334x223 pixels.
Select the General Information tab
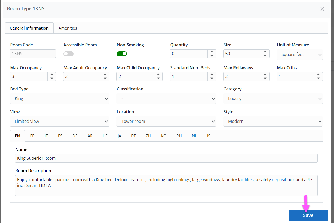[29, 28]
